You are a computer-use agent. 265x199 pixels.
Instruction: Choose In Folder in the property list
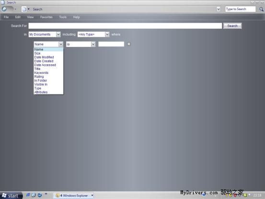click(x=41, y=81)
